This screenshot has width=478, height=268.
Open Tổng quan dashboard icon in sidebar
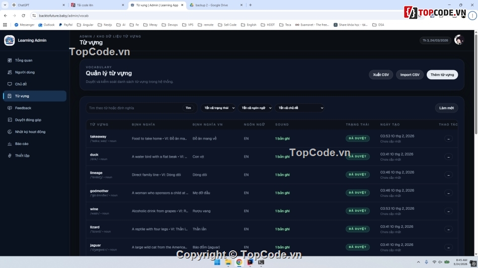tap(10, 60)
